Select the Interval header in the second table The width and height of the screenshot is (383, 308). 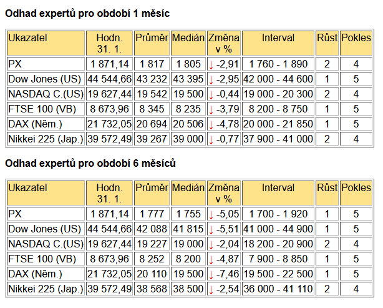click(x=278, y=193)
